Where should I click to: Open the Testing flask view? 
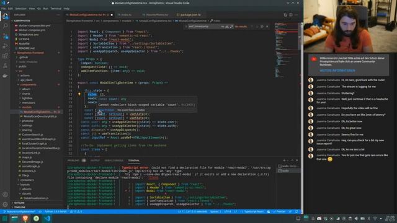[x=5, y=66]
